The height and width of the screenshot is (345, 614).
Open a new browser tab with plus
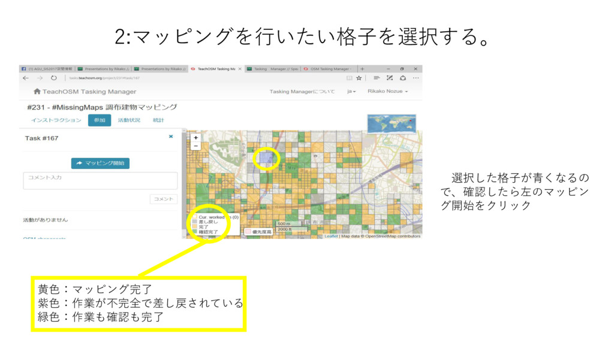coord(362,69)
